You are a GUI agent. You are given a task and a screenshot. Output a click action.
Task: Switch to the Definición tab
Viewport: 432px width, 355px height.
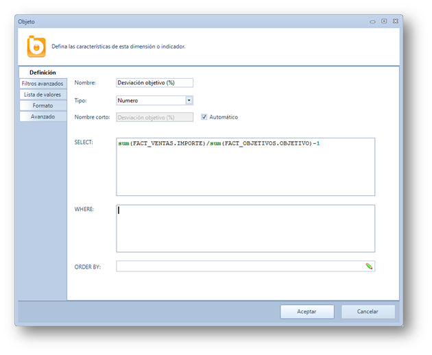pyautogui.click(x=43, y=73)
